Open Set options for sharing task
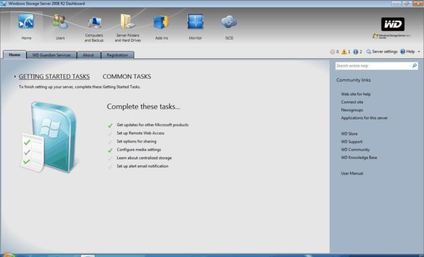Screen dimensions: 424x257 tap(137, 142)
